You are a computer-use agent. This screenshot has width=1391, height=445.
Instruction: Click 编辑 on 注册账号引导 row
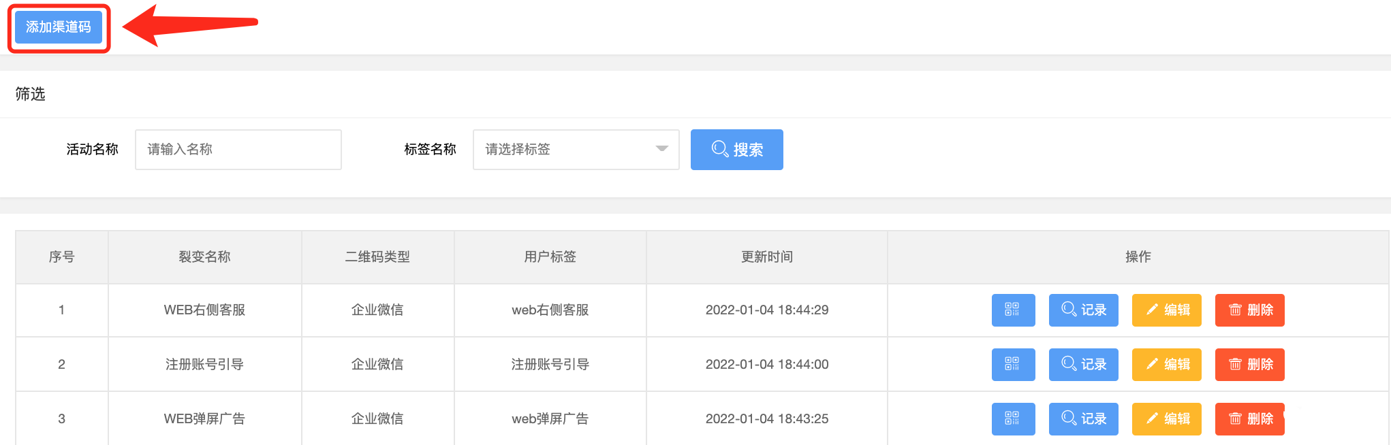tap(1166, 365)
